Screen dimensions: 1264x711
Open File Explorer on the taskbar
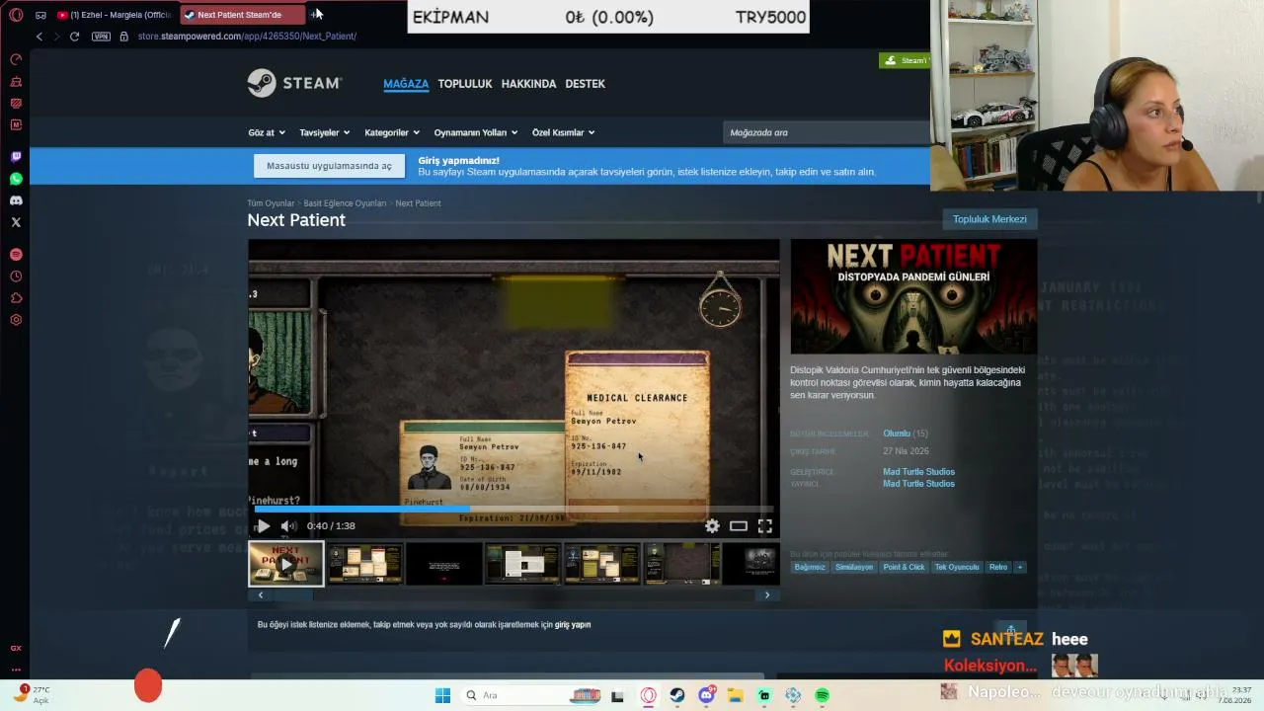(736, 695)
